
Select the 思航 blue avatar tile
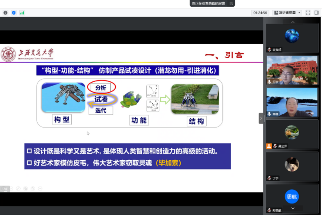coord(292,197)
